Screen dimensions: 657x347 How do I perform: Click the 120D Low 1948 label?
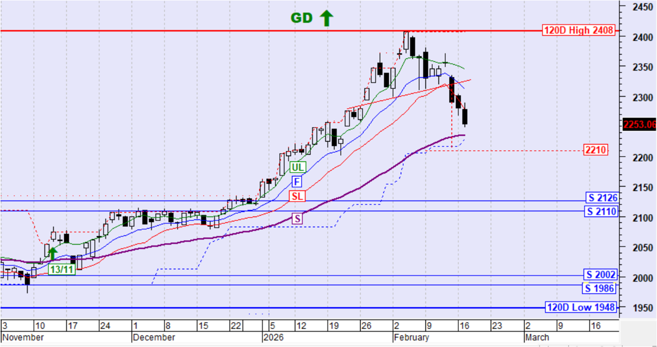(581, 307)
